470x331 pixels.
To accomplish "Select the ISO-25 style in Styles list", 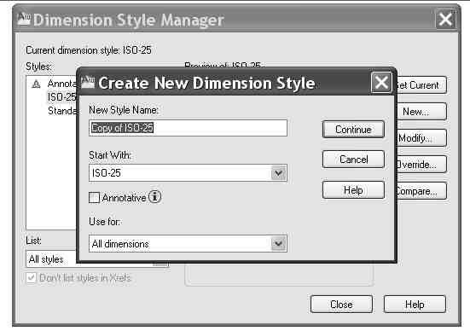I will coord(61,97).
